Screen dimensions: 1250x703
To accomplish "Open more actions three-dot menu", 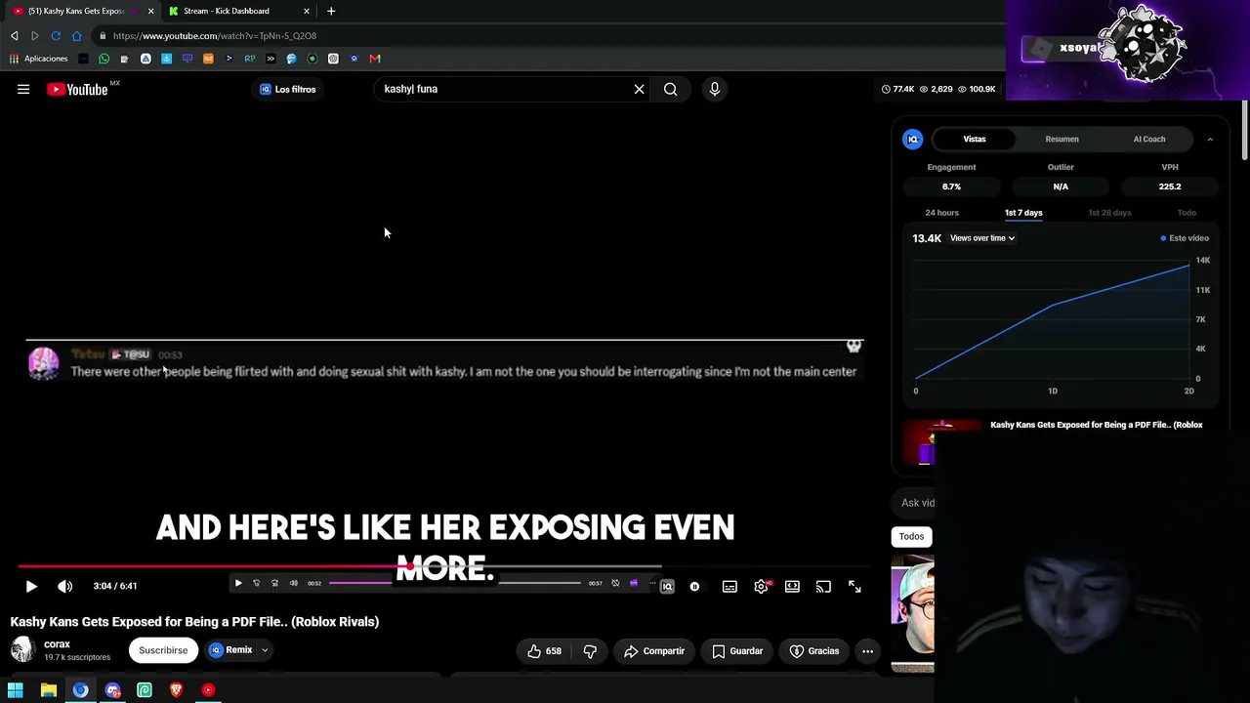I will tap(867, 651).
